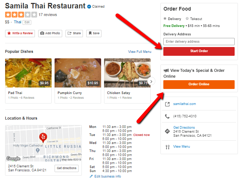Click the Write a Review button
This screenshot has width=243, height=179.
point(20,34)
